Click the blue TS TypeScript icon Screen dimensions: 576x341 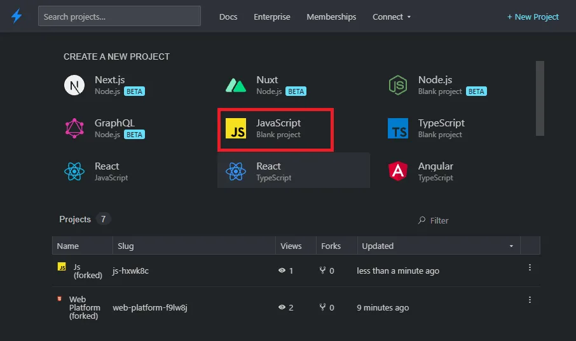(398, 128)
